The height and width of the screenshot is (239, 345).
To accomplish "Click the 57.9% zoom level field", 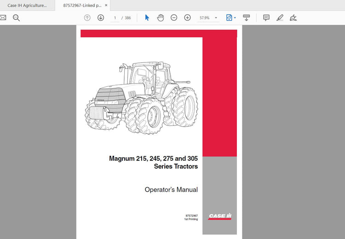I will [x=204, y=18].
